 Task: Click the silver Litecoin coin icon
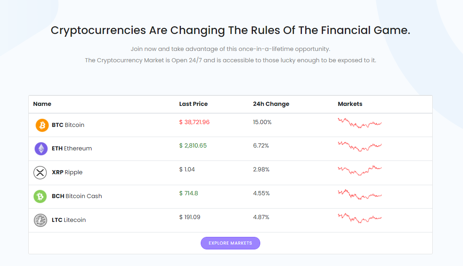click(40, 220)
